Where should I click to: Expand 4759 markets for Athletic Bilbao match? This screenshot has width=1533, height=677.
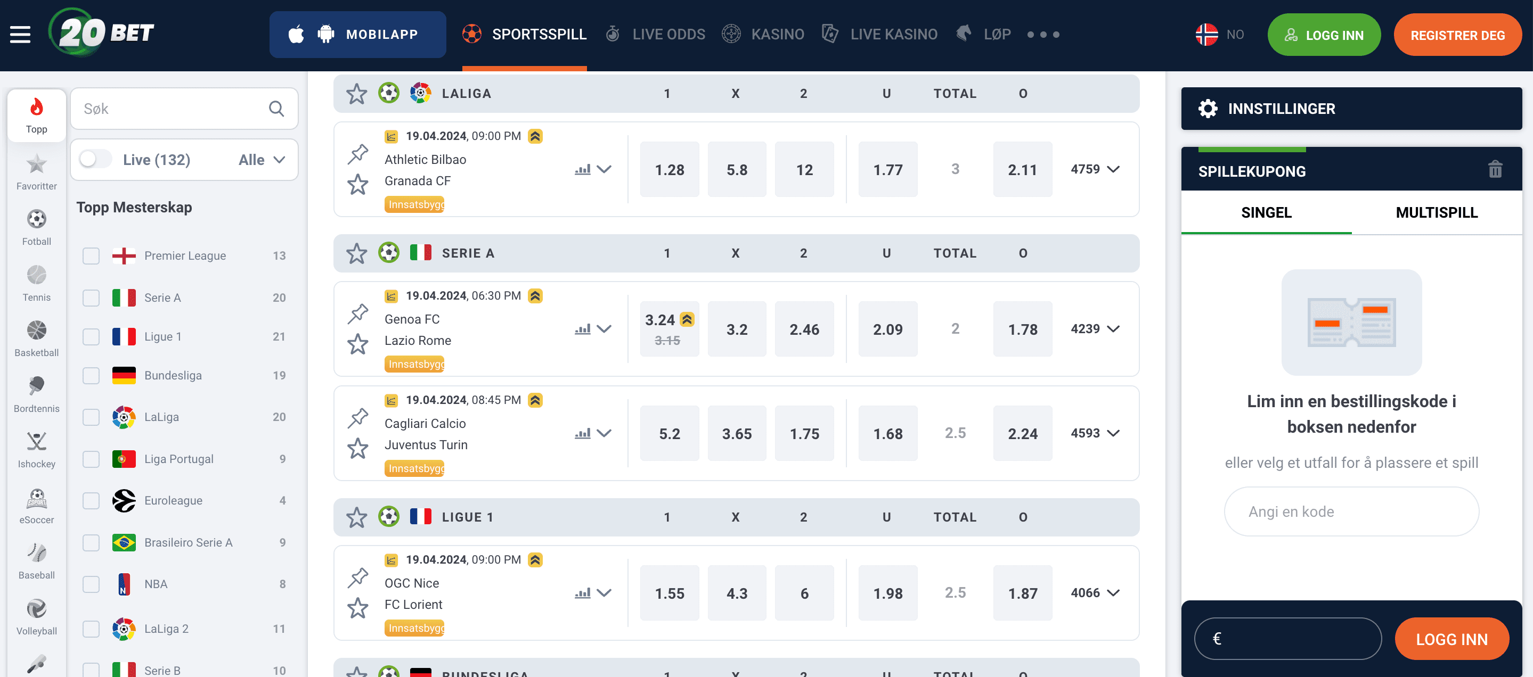click(x=1095, y=169)
